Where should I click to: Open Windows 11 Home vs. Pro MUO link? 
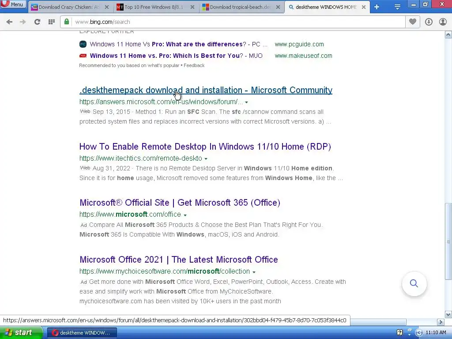click(x=176, y=56)
